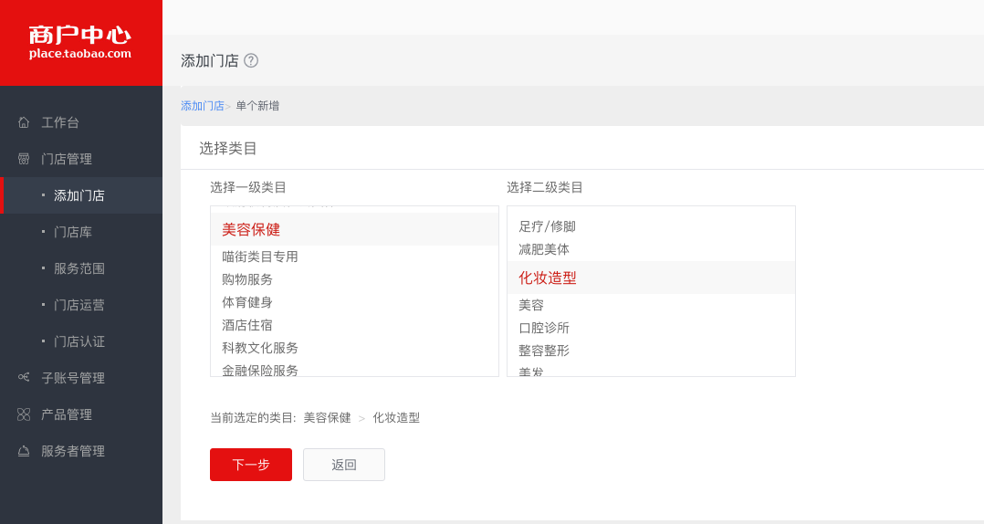Choose 体育健身 first-level category

pyautogui.click(x=247, y=302)
